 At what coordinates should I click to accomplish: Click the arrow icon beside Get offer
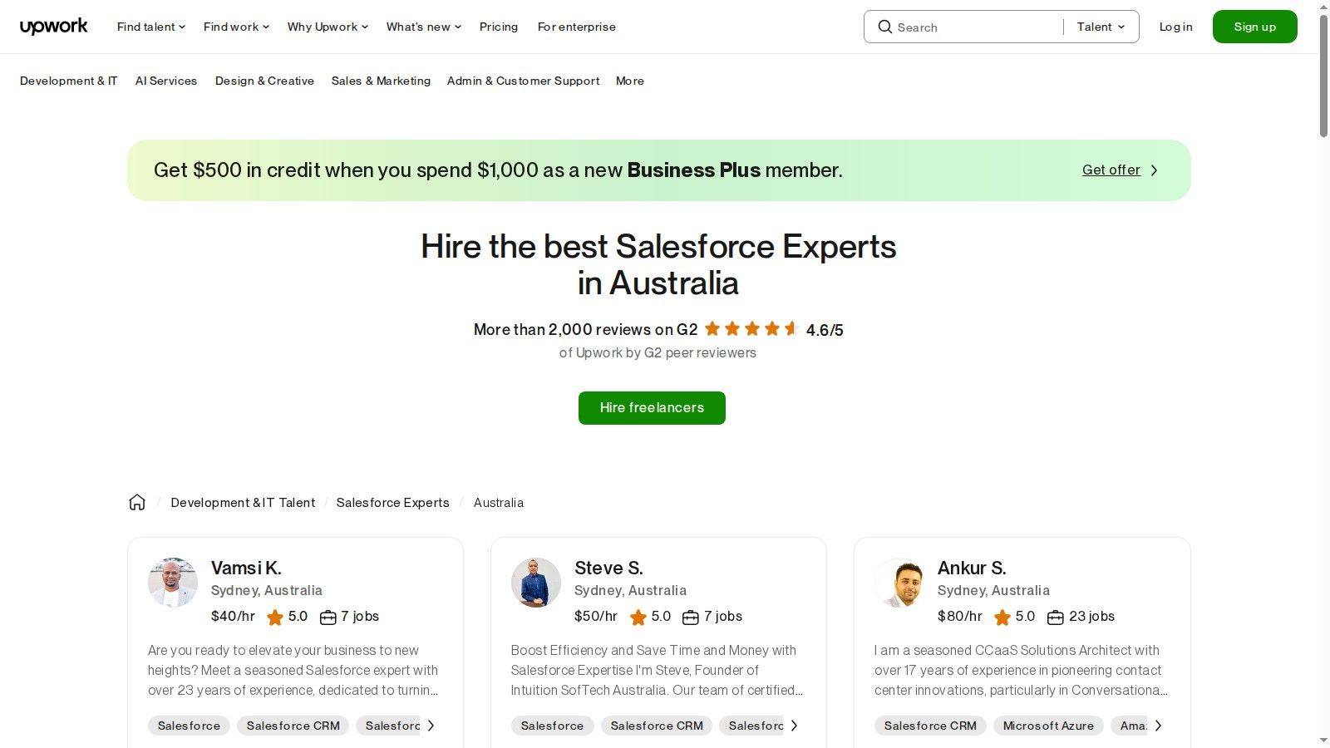tap(1154, 170)
